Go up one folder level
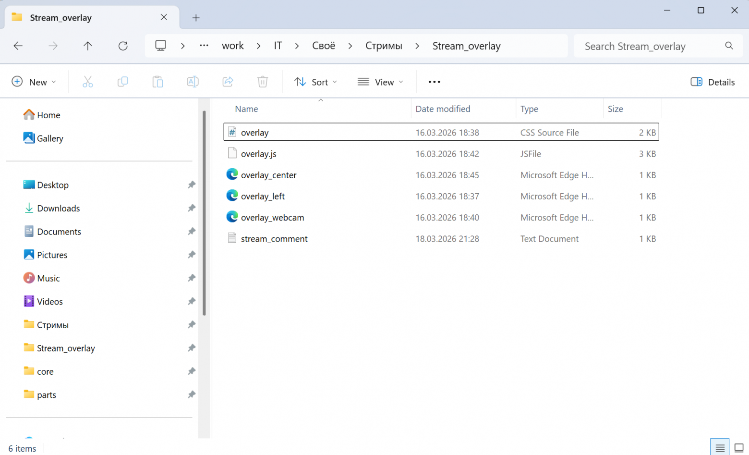 (x=87, y=46)
